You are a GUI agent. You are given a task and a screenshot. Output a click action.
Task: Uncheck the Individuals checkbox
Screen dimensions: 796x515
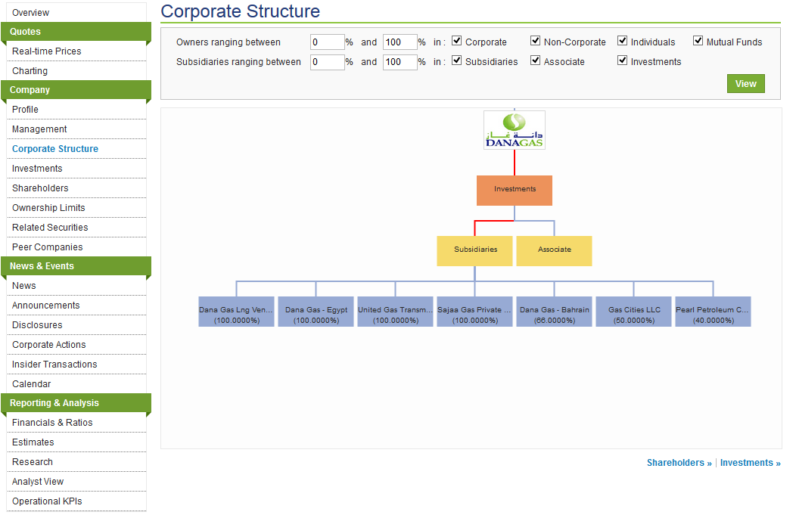623,41
